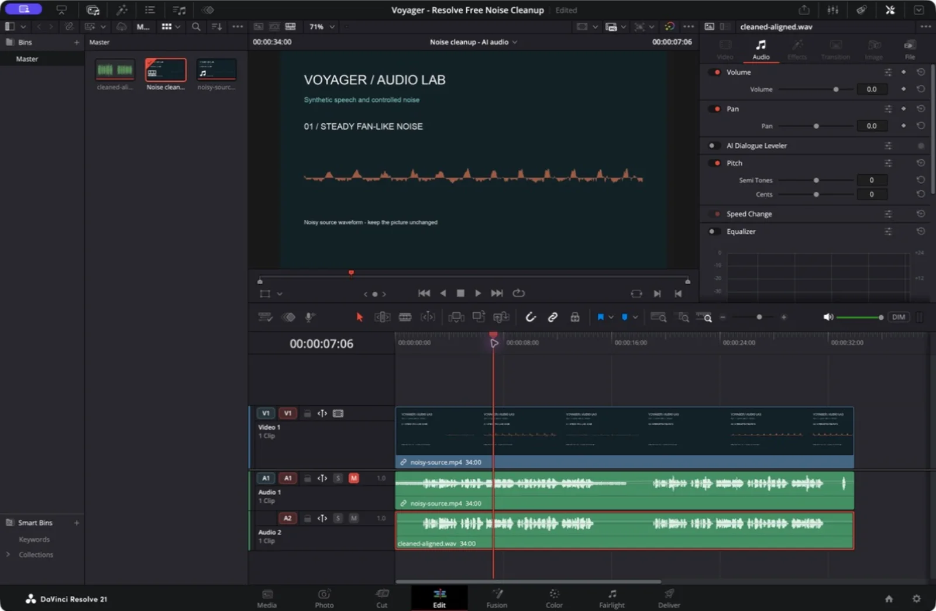Switch to the Cut page
The image size is (936, 611).
[382, 598]
